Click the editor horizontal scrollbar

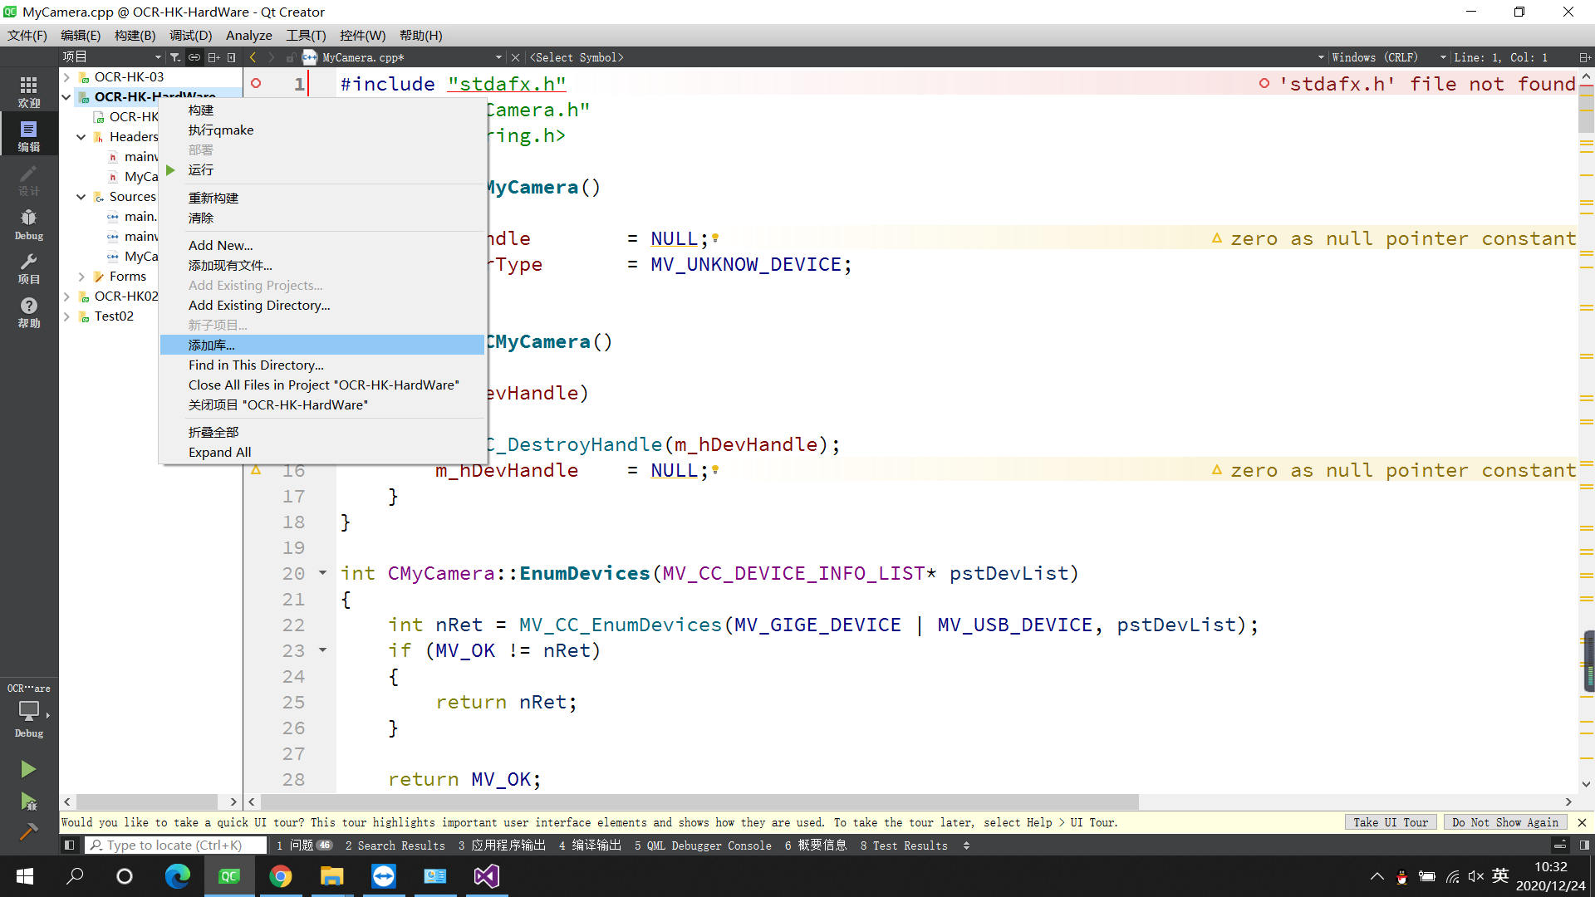pos(699,802)
